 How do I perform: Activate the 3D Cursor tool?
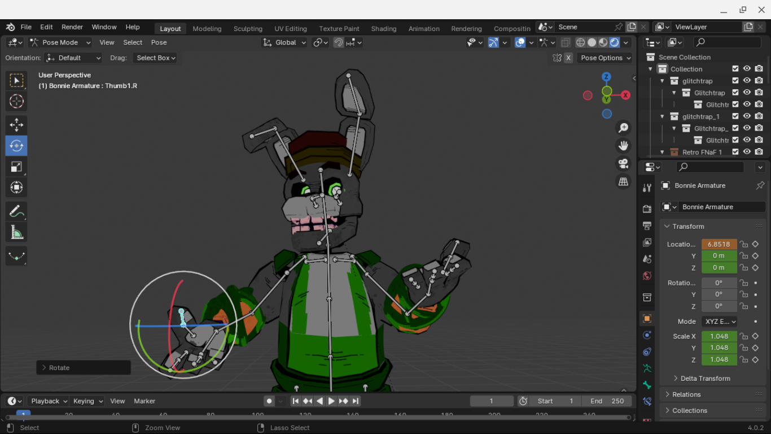(16, 102)
